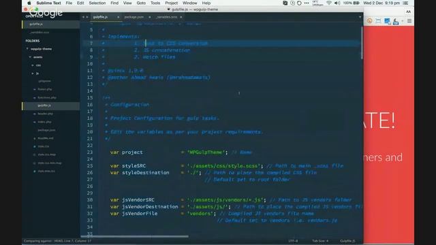This screenshot has width=436, height=245.
Task: Click the blue screen extension icon in browser
Action: pyautogui.click(x=387, y=21)
